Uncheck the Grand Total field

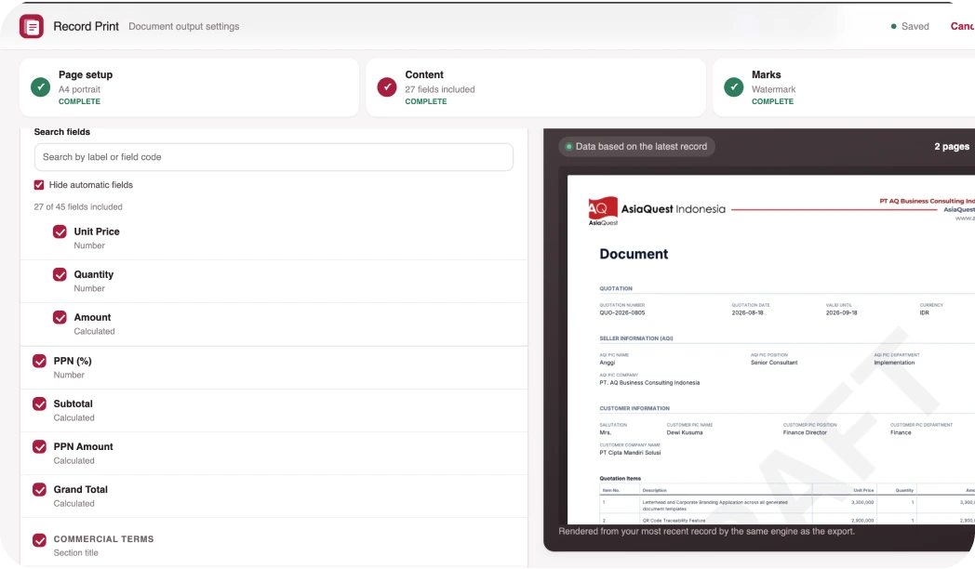click(x=39, y=489)
